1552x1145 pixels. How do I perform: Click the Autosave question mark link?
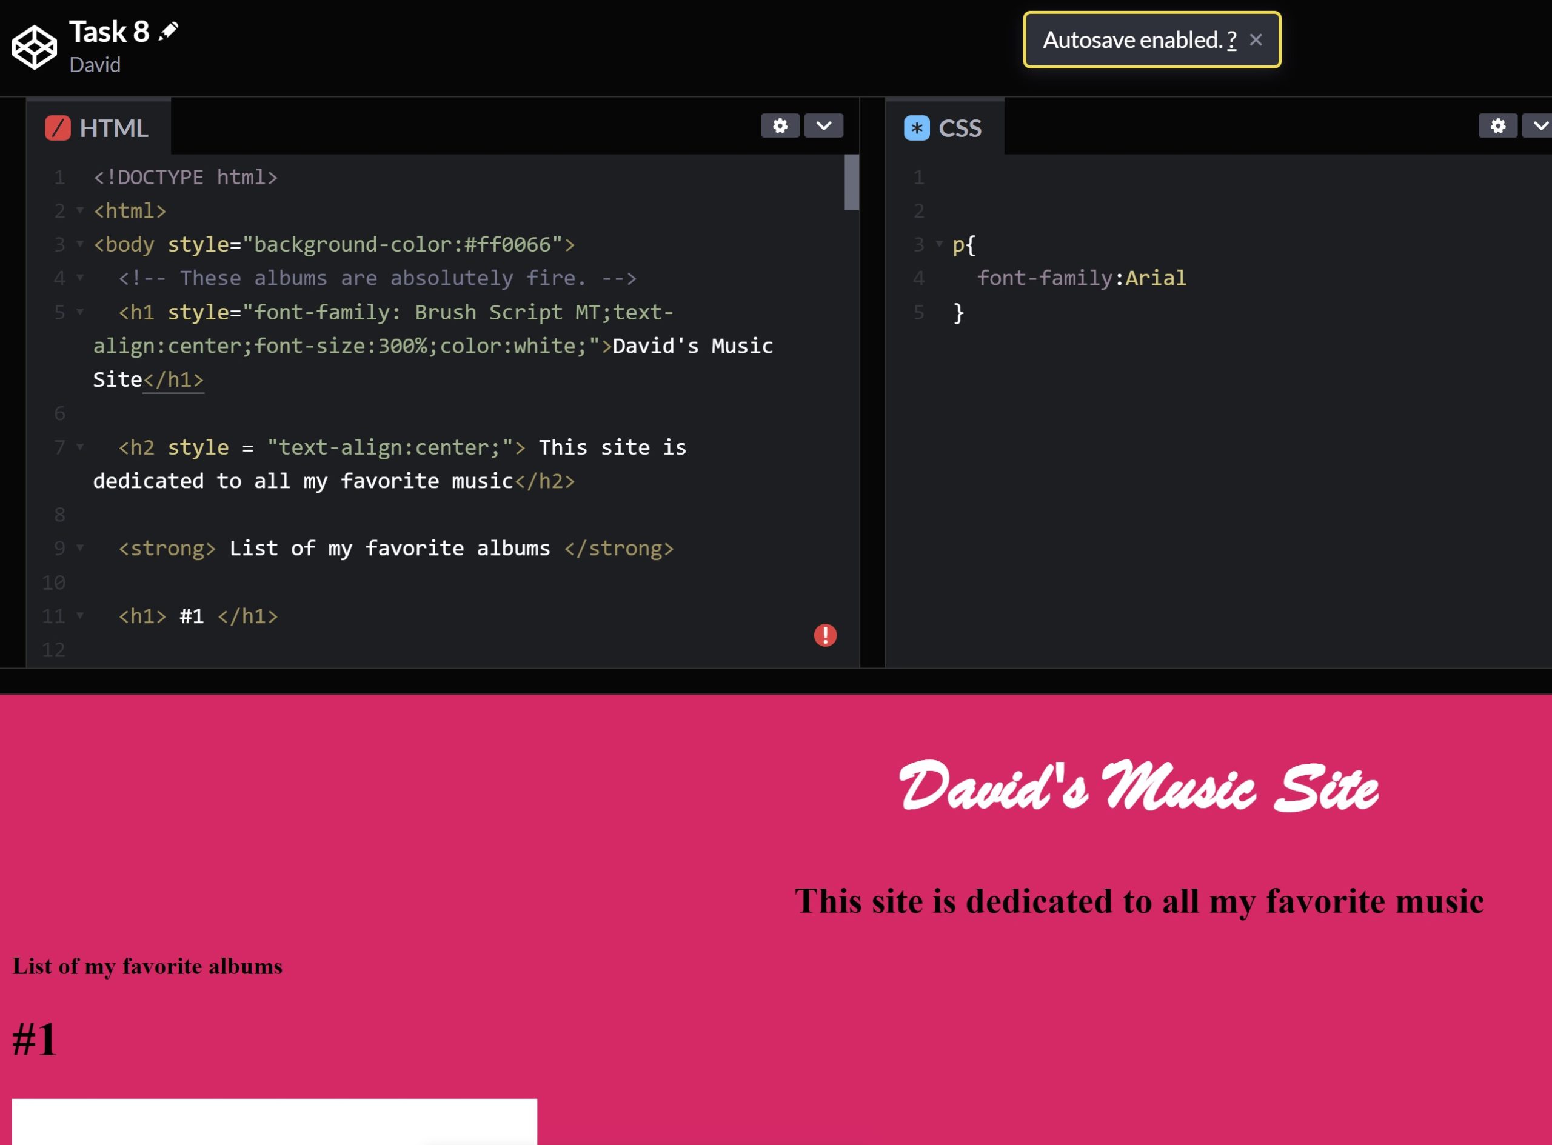click(1231, 40)
